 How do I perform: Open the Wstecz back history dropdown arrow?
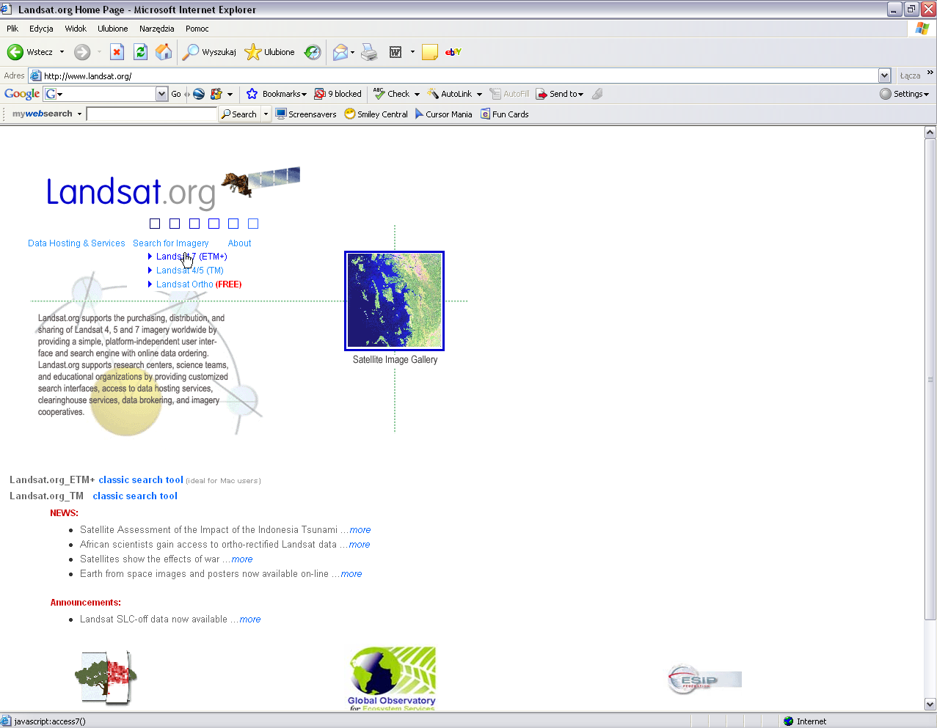pos(62,52)
